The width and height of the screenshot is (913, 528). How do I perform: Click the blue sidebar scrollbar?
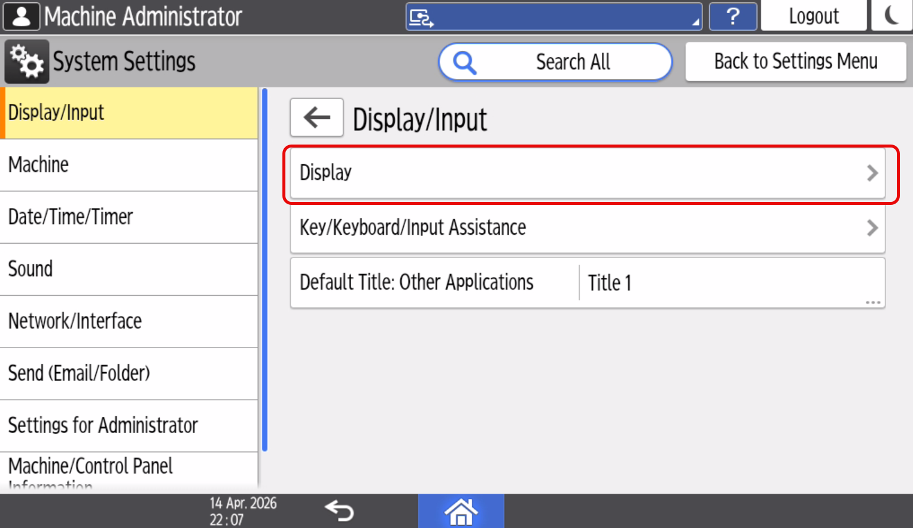(x=264, y=269)
